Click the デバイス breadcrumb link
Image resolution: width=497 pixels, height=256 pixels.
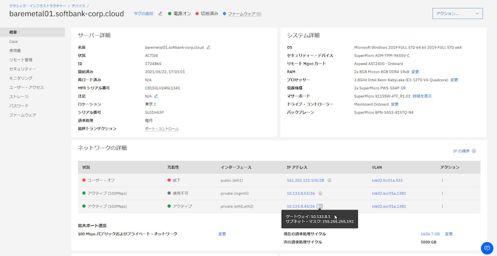[x=77, y=5]
